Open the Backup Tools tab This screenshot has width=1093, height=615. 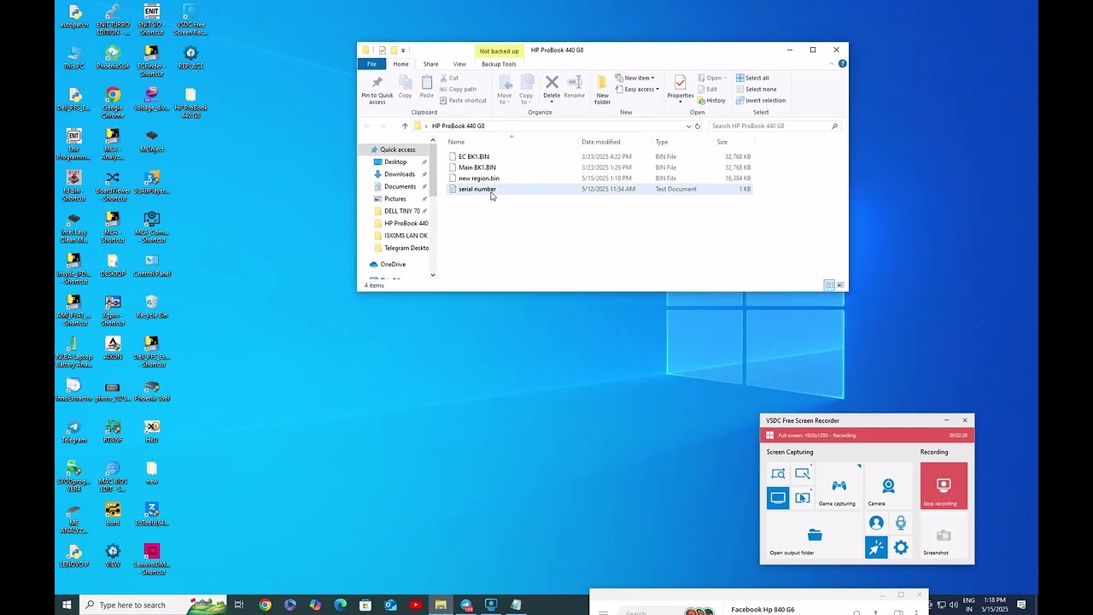pos(499,64)
